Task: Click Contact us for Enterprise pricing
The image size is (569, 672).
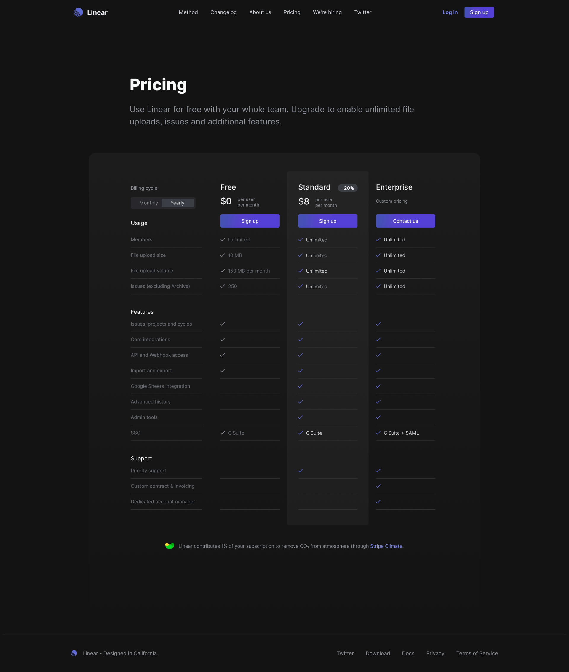Action: click(x=405, y=220)
